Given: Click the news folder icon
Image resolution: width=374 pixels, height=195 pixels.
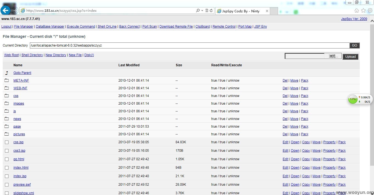Looking at the screenshot, I should pyautogui.click(x=7, y=119).
